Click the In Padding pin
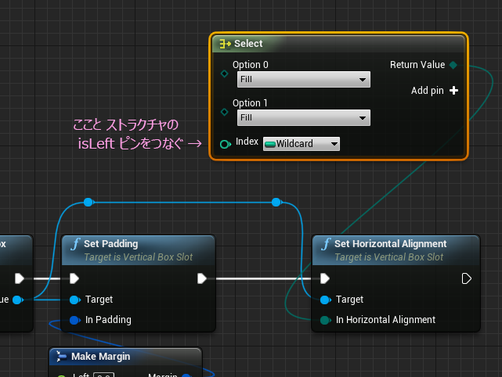Viewport: 502px width, 377px height. point(75,320)
